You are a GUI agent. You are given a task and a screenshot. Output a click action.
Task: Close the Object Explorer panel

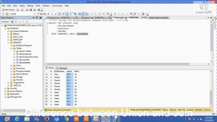pyautogui.click(x=40, y=18)
